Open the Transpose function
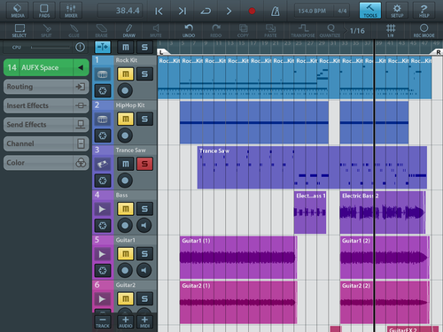Viewport: 443px width, 332px height. [303, 31]
